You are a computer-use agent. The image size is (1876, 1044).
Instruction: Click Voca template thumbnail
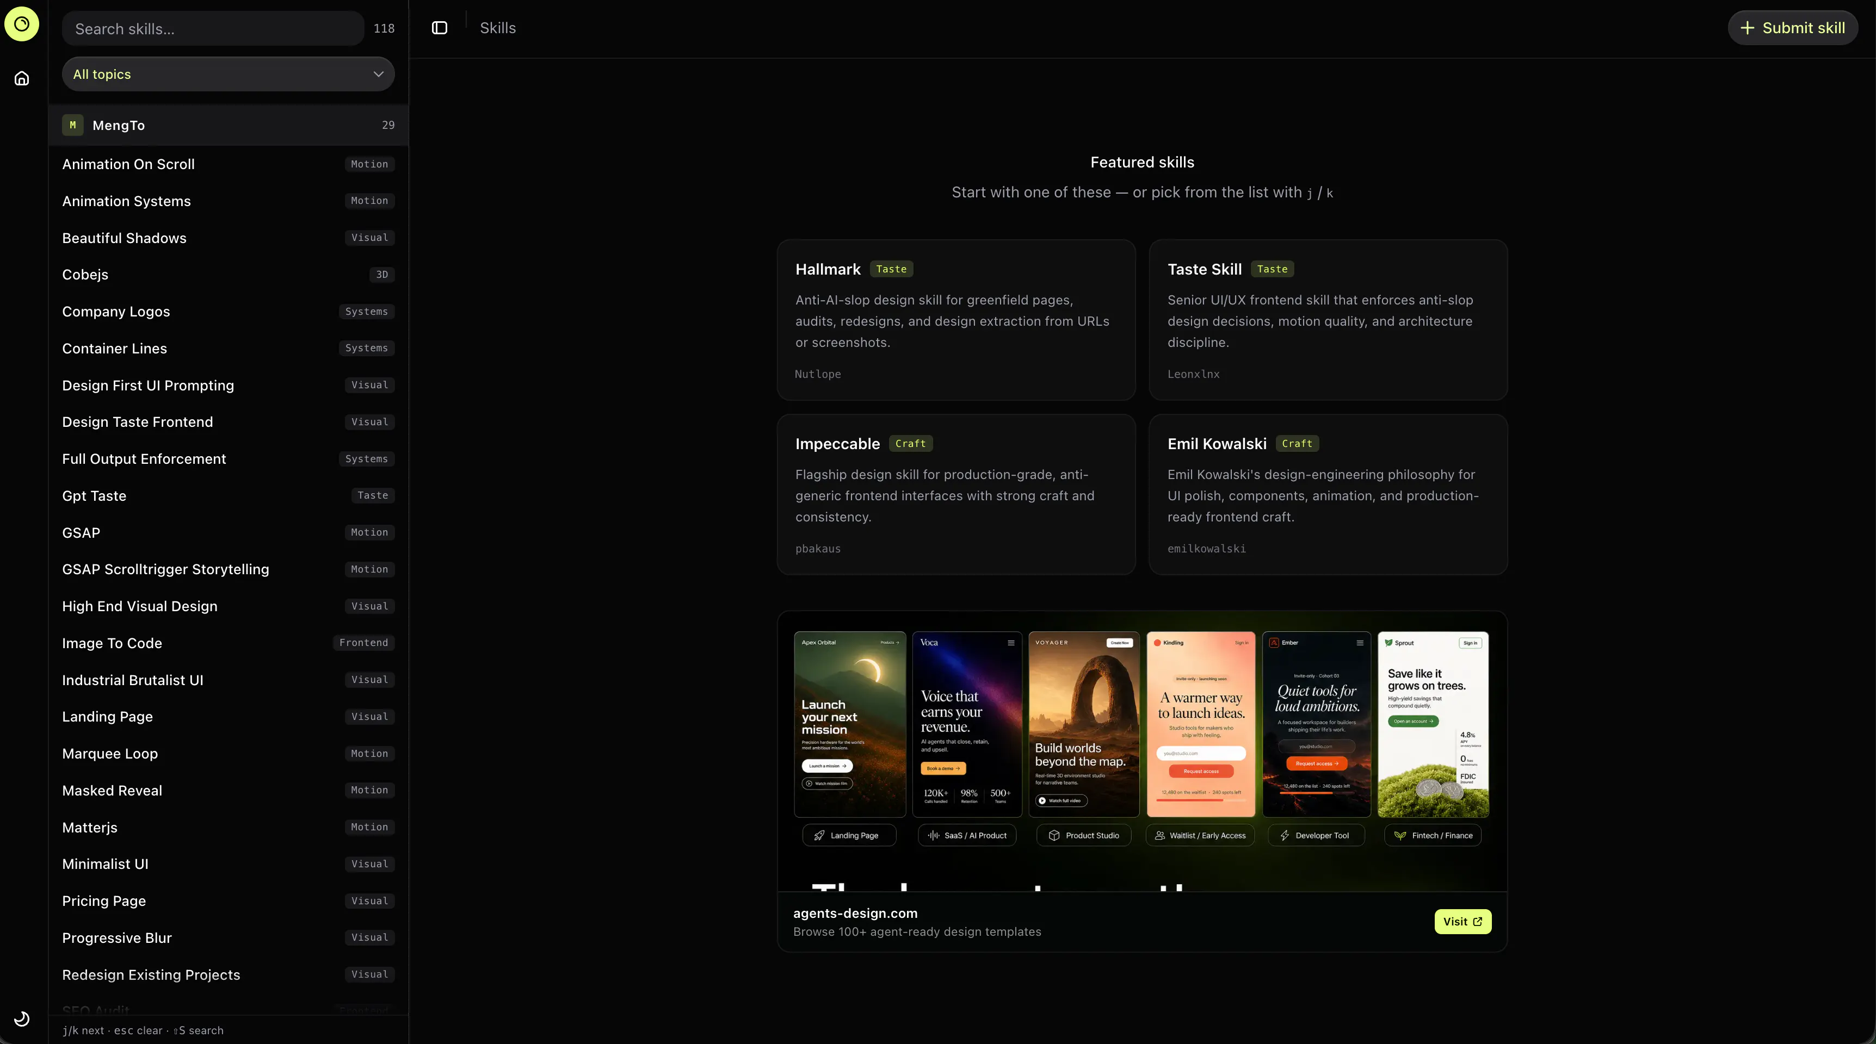pyautogui.click(x=967, y=724)
